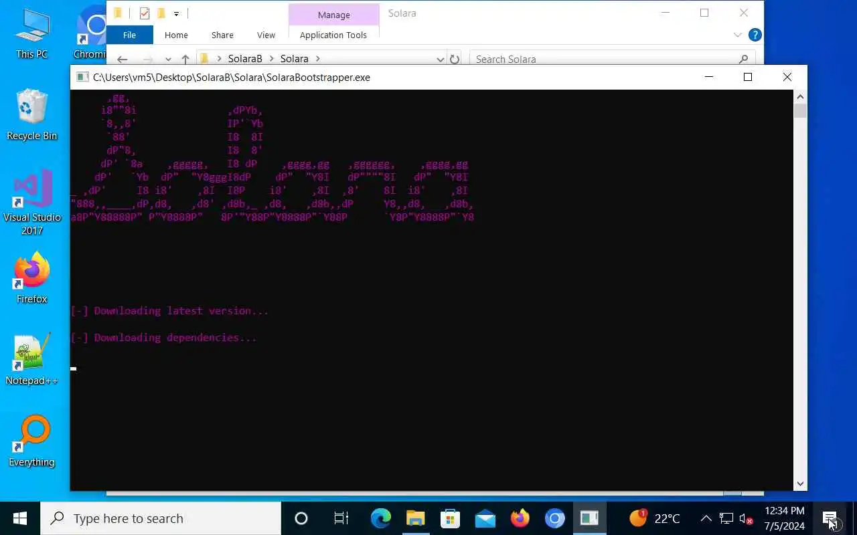The width and height of the screenshot is (857, 535).
Task: Open network status tray icon
Action: pyautogui.click(x=726, y=518)
